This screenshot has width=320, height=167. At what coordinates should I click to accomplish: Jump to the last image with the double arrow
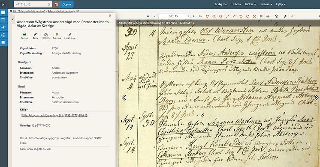(x=200, y=16)
